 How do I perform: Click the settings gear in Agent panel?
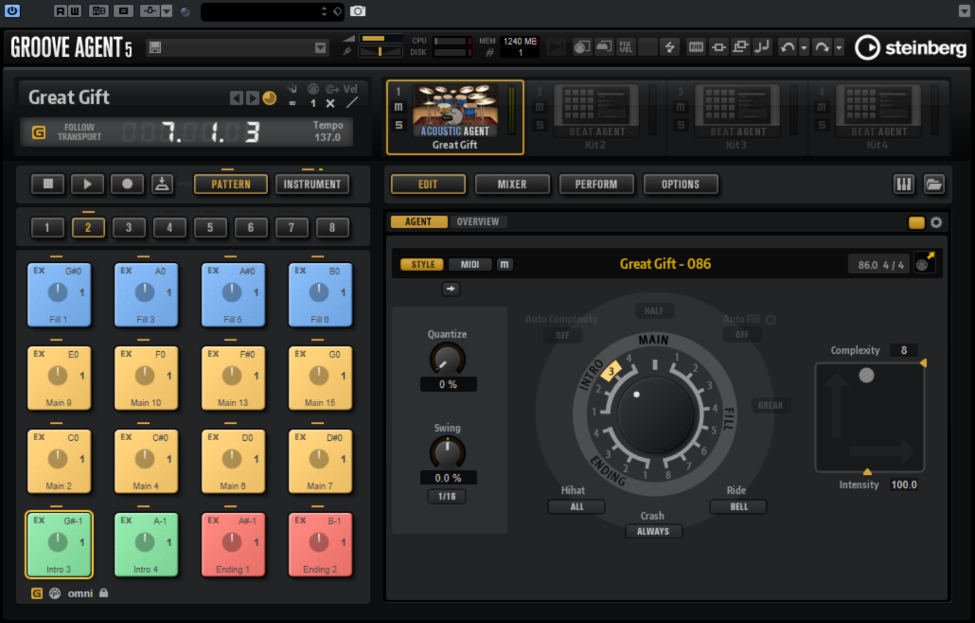tap(937, 223)
